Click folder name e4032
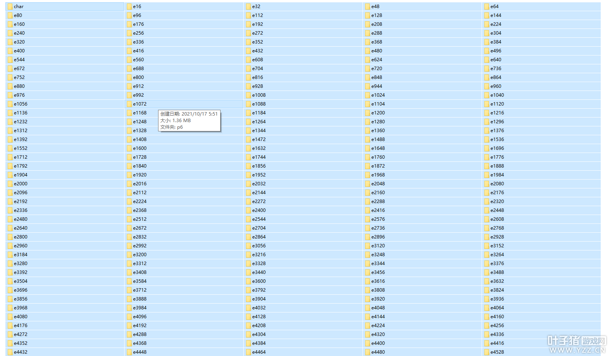 [x=259, y=308]
